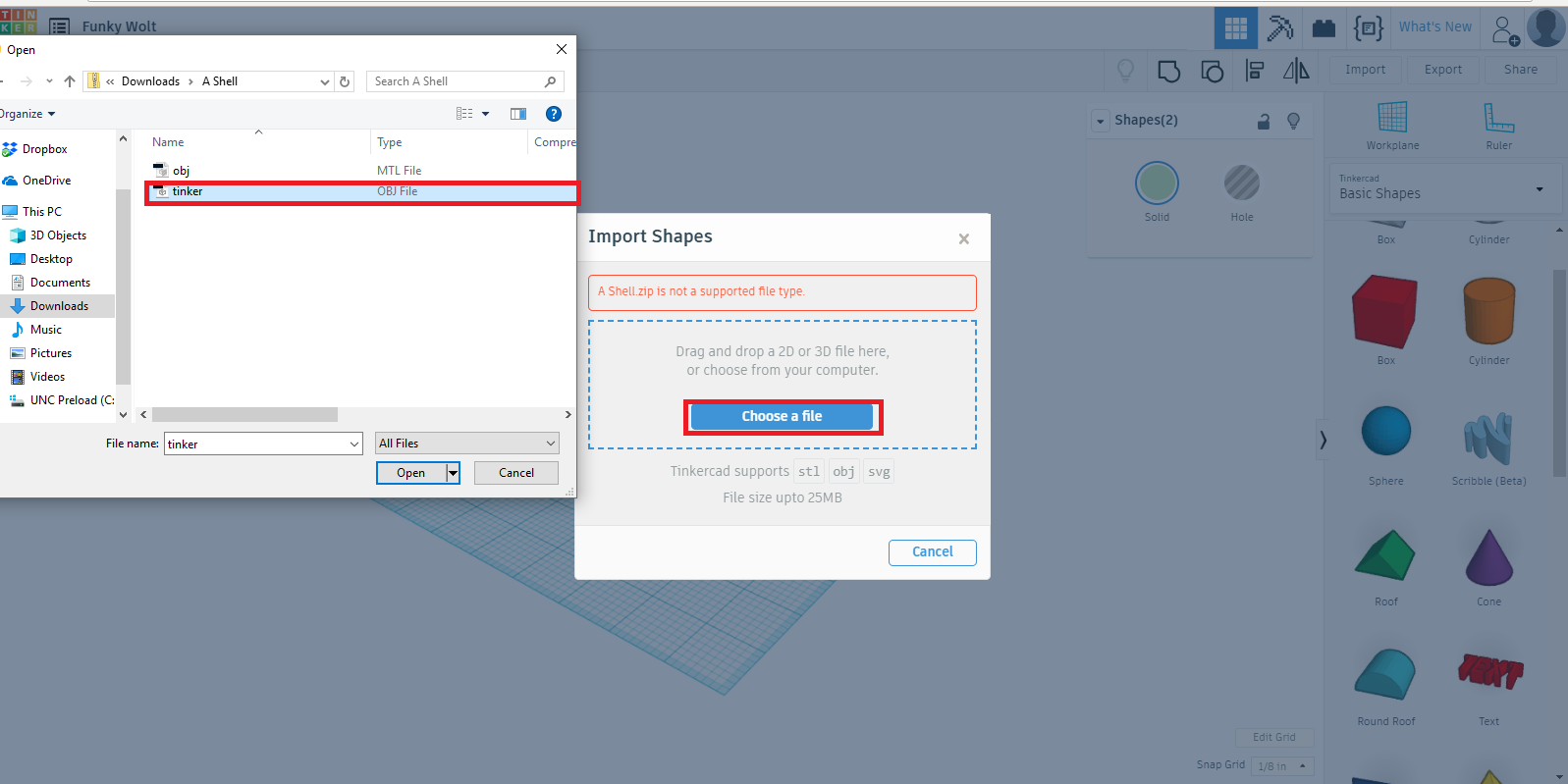Click the Mirror tool icon
This screenshot has width=1568, height=784.
(1296, 70)
